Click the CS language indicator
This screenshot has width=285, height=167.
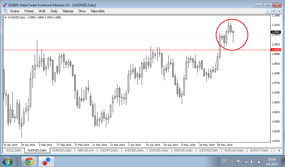[x=224, y=161]
